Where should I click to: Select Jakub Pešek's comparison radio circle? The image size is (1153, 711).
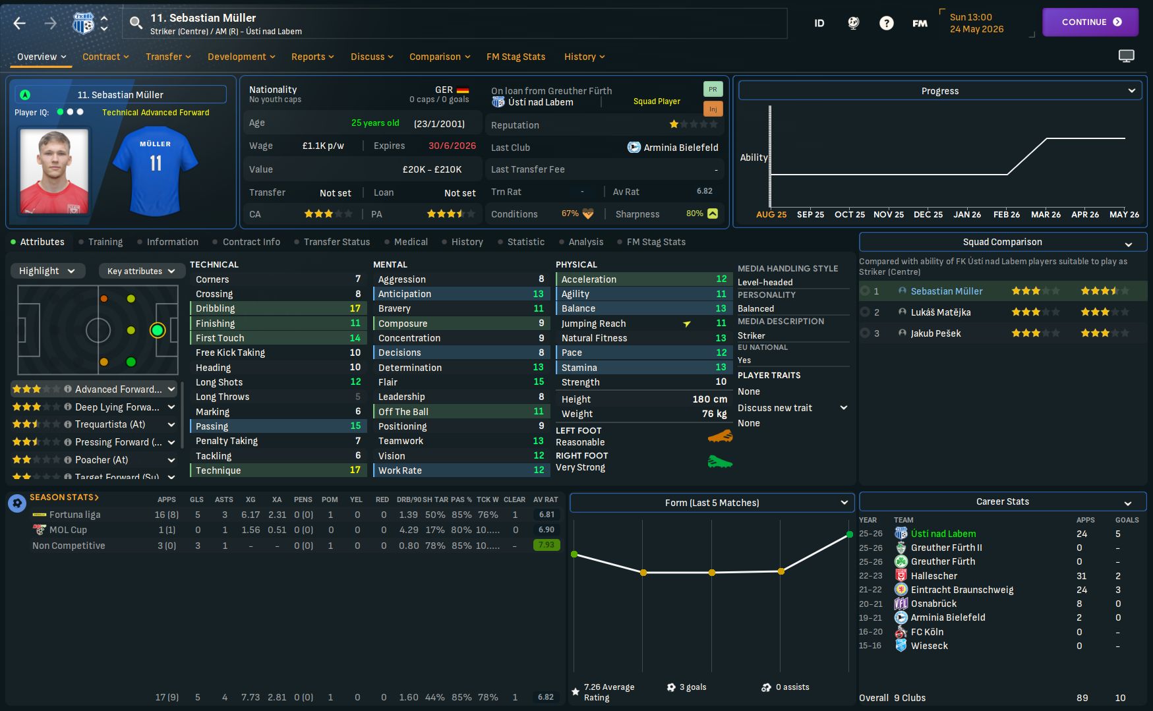[x=865, y=333]
